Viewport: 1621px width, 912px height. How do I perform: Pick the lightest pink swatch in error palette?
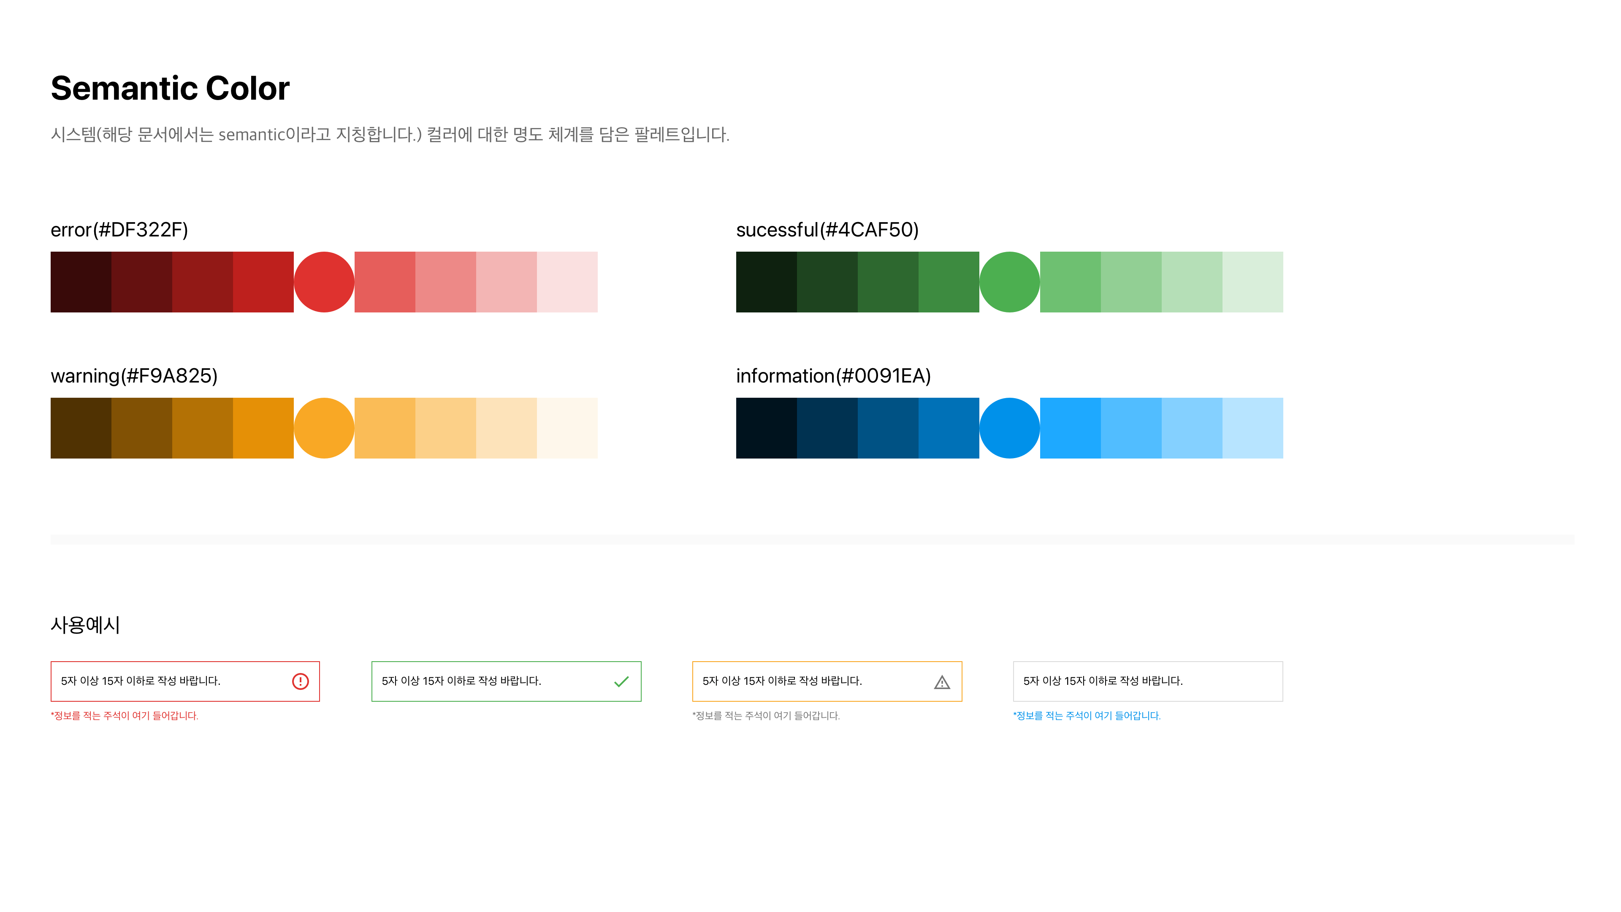[x=567, y=282]
